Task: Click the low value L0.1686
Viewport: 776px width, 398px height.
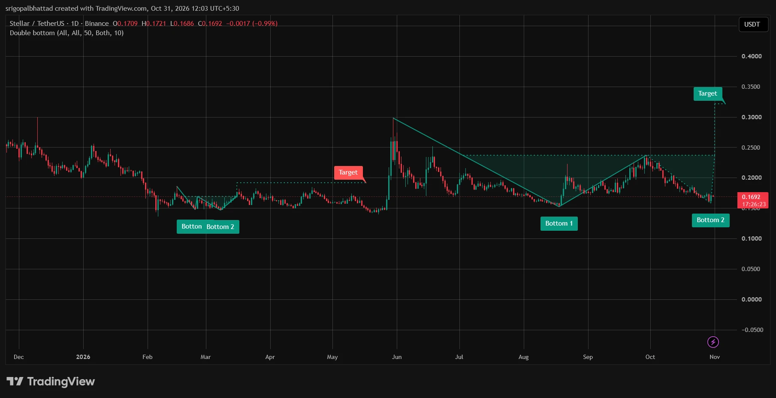Action: (182, 24)
